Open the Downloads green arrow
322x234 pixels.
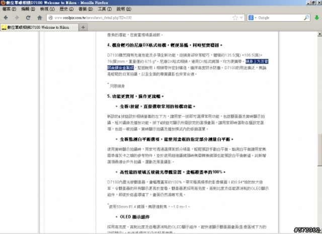316,18
